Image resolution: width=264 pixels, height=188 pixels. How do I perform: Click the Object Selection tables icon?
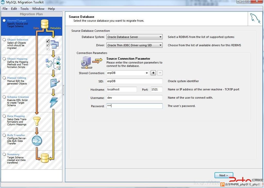[54, 44]
